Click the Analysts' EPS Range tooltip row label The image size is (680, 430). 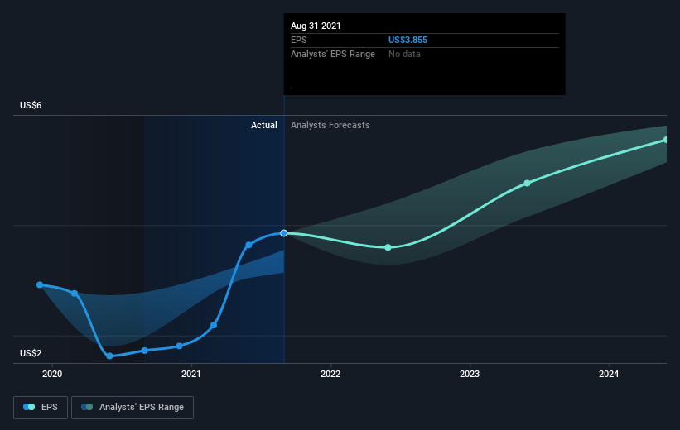[333, 54]
